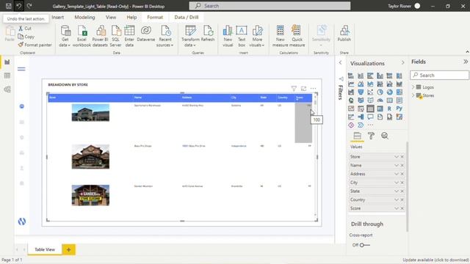470x264 pixels.
Task: Open Focus mode for the table visual
Action: tap(303, 89)
